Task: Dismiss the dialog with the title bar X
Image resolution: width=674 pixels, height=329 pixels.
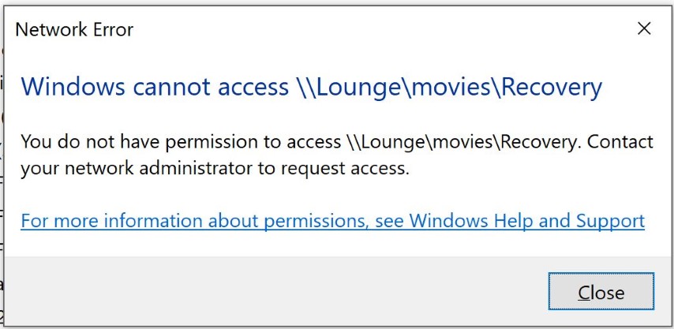Action: [x=644, y=29]
